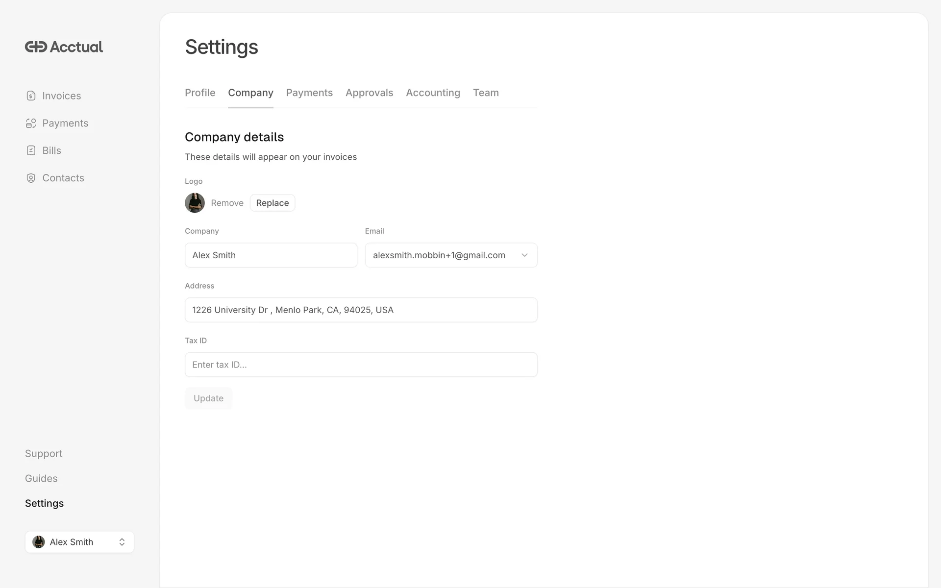Click the Remove logo link
Image resolution: width=941 pixels, height=588 pixels.
point(227,203)
